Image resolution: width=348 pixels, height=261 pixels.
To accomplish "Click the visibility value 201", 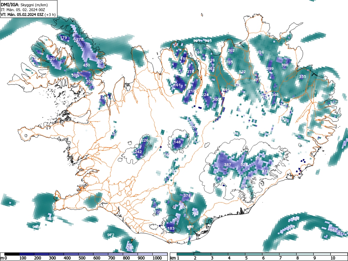I will click(54, 59).
